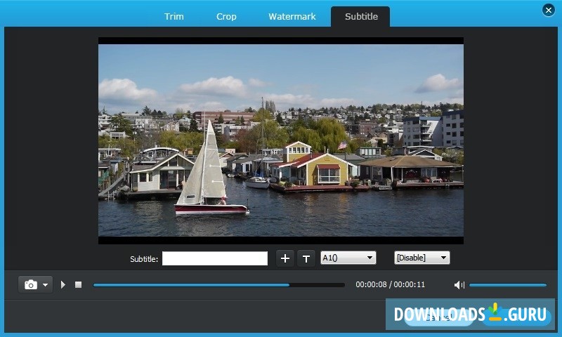
Task: Open the Crop tab
Action: (226, 16)
